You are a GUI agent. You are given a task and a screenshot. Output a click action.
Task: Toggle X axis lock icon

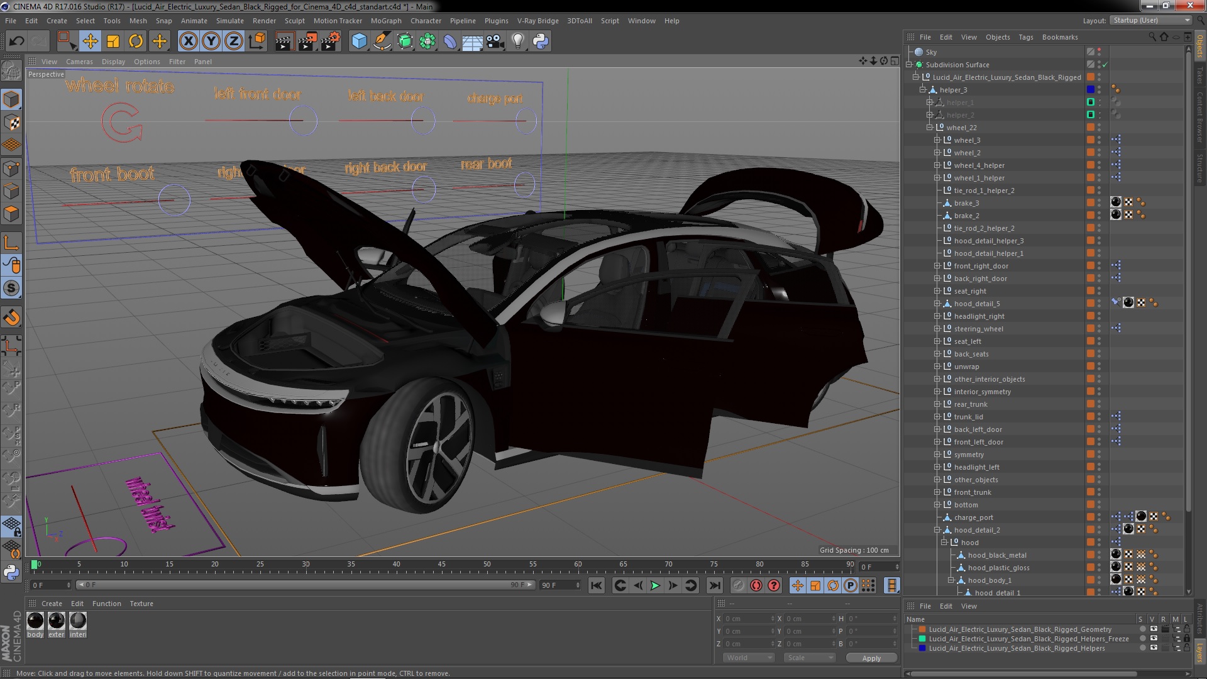coord(188,41)
